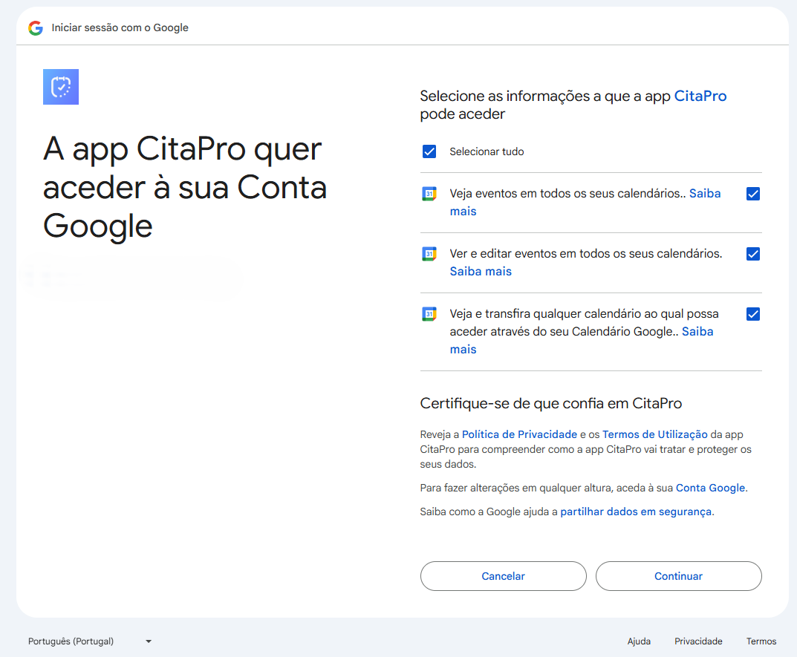Open the 'Termos de Utilização' link
797x657 pixels.
655,434
